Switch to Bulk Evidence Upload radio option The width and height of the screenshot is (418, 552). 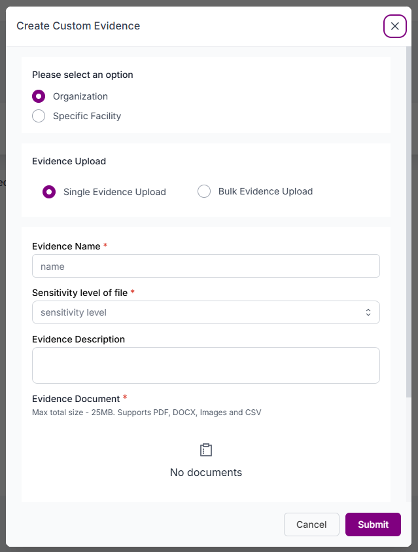point(204,191)
